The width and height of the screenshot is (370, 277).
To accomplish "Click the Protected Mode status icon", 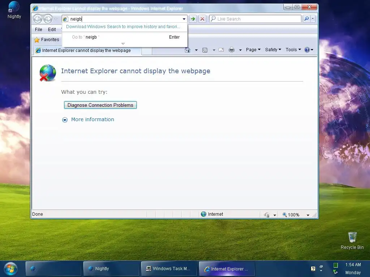I will click(267, 215).
